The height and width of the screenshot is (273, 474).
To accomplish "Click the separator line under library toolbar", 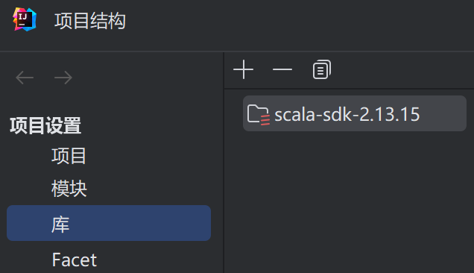I will (349, 88).
